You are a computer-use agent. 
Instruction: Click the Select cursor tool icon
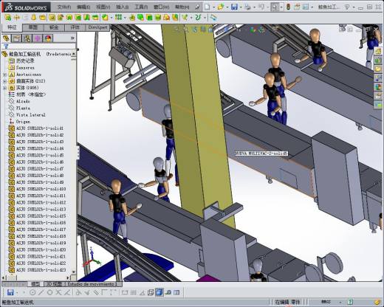coord(275,7)
